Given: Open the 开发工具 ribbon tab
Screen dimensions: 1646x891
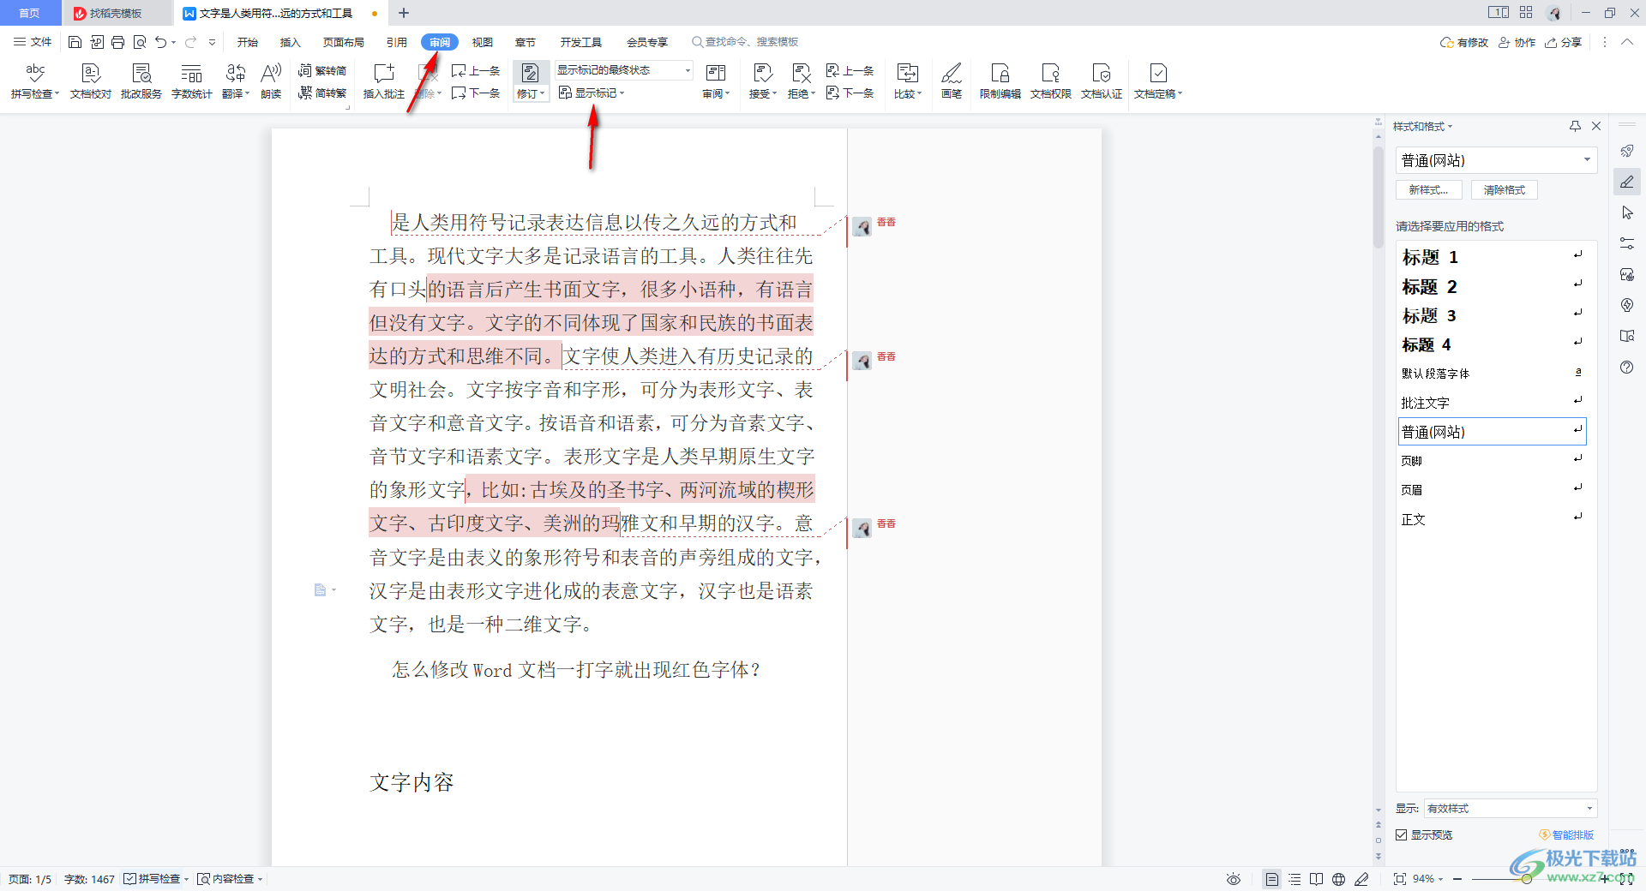Looking at the screenshot, I should coord(581,42).
